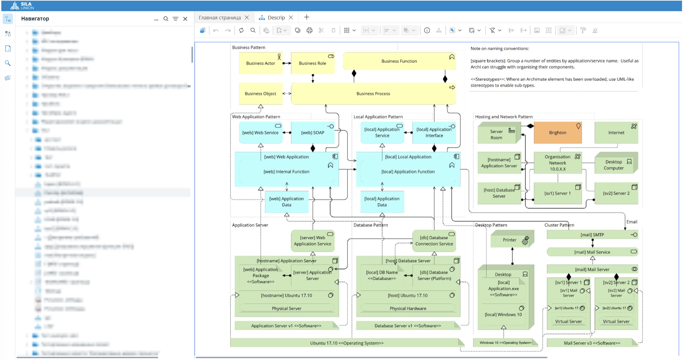The width and height of the screenshot is (683, 360).
Task: Click the eraser icon in toolbar
Action: (x=595, y=31)
